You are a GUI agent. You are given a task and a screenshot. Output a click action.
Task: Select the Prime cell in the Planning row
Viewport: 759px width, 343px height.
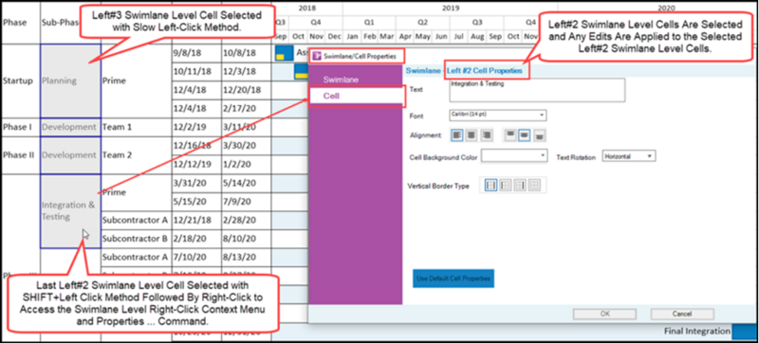136,81
